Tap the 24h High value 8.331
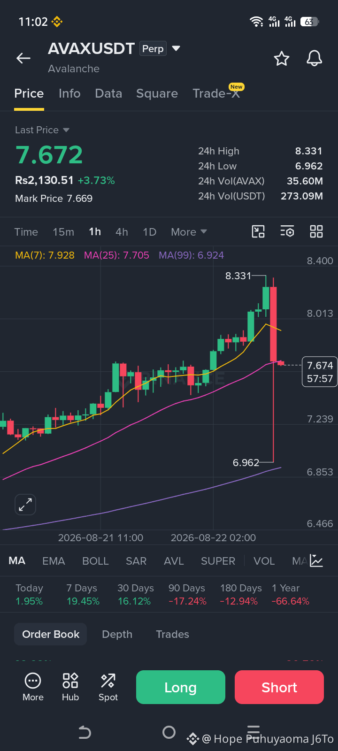Viewport: 338px width, 751px height. pyautogui.click(x=308, y=151)
